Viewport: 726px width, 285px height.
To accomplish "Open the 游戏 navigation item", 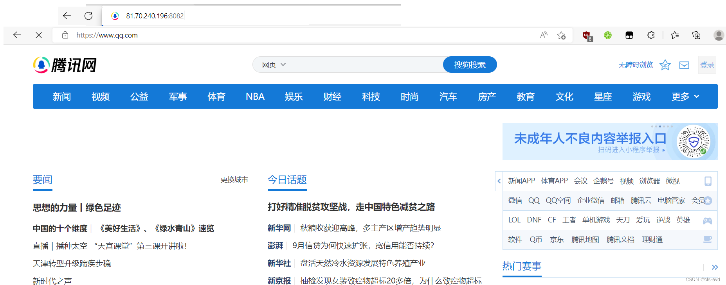I will pos(641,97).
